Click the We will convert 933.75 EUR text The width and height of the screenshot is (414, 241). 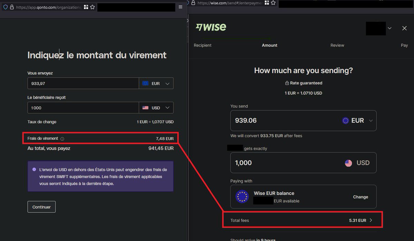pos(266,136)
